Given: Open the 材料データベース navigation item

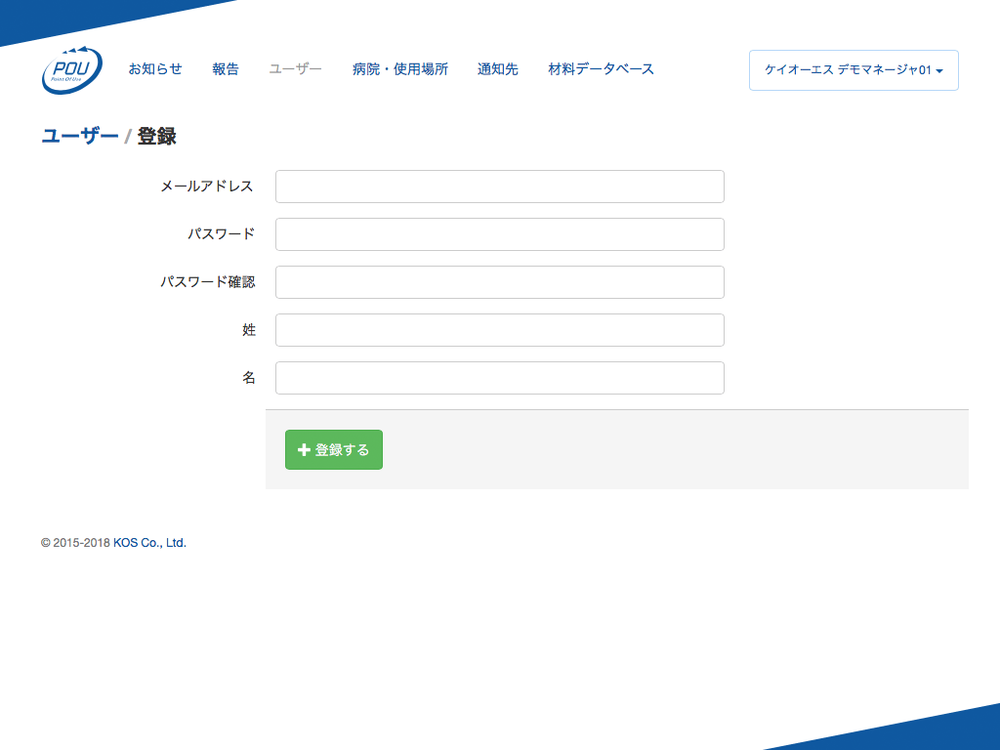Looking at the screenshot, I should (x=601, y=69).
